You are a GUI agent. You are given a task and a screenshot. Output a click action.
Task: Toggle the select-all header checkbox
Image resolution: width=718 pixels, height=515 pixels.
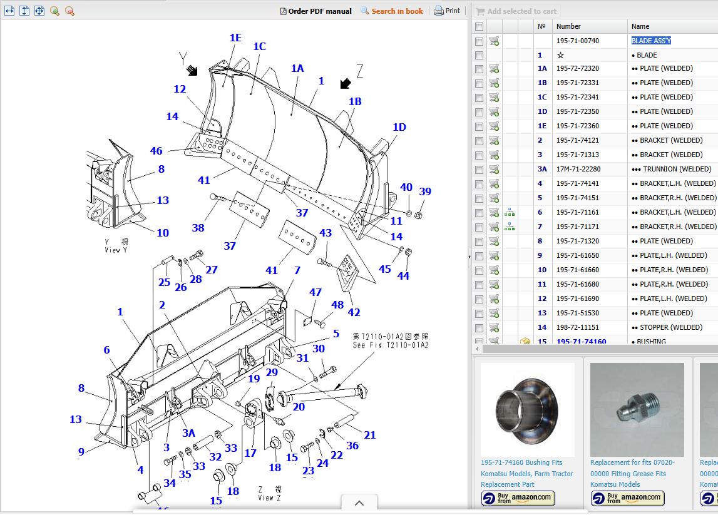coord(479,26)
